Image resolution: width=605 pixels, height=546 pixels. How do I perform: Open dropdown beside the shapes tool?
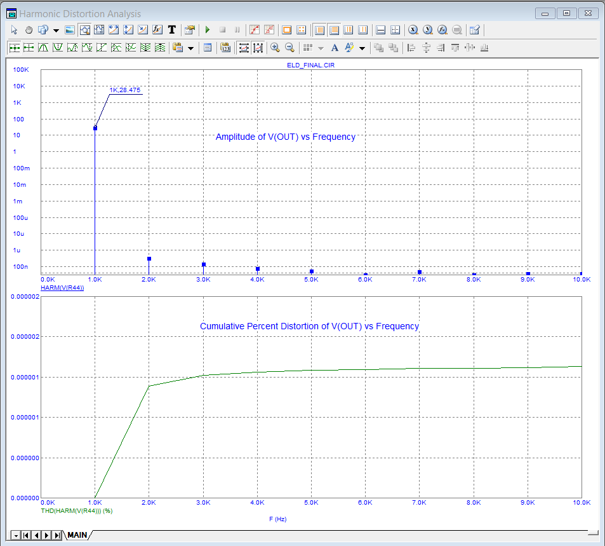click(x=56, y=30)
